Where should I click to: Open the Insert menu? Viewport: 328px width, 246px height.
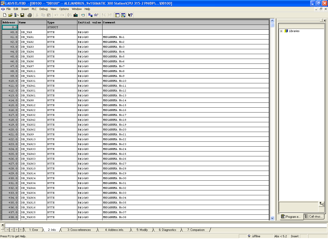pos(25,9)
